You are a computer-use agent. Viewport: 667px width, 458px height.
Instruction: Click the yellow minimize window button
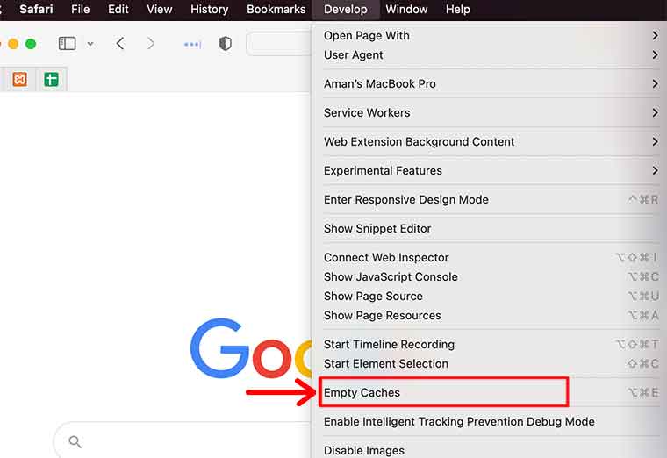pos(13,44)
